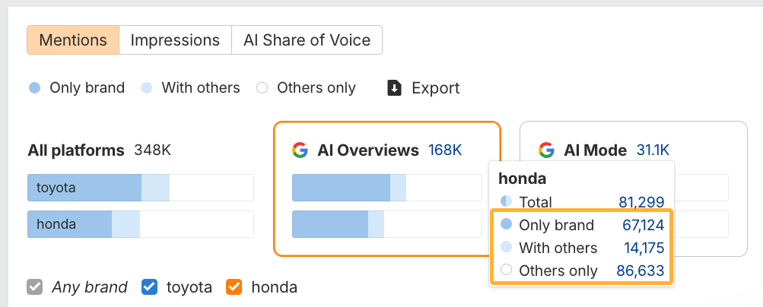Click the Export button label
763x307 pixels.
pos(435,88)
